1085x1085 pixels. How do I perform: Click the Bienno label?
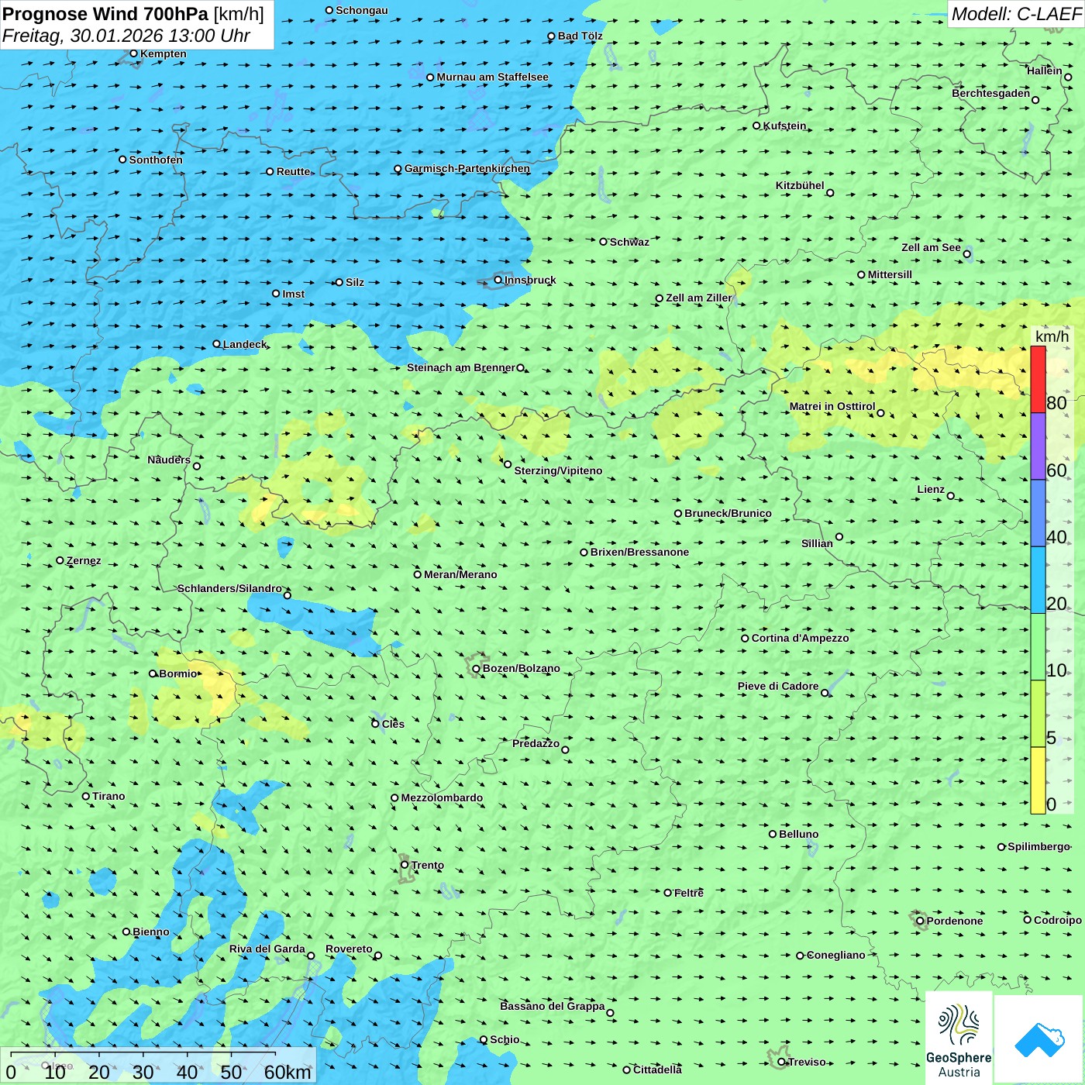[151, 932]
